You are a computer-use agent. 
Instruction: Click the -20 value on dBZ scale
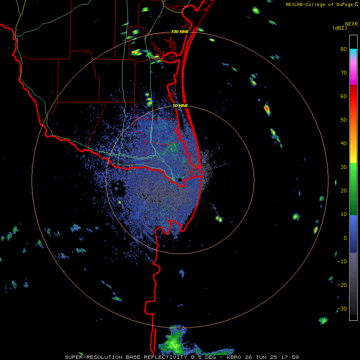tap(342, 285)
